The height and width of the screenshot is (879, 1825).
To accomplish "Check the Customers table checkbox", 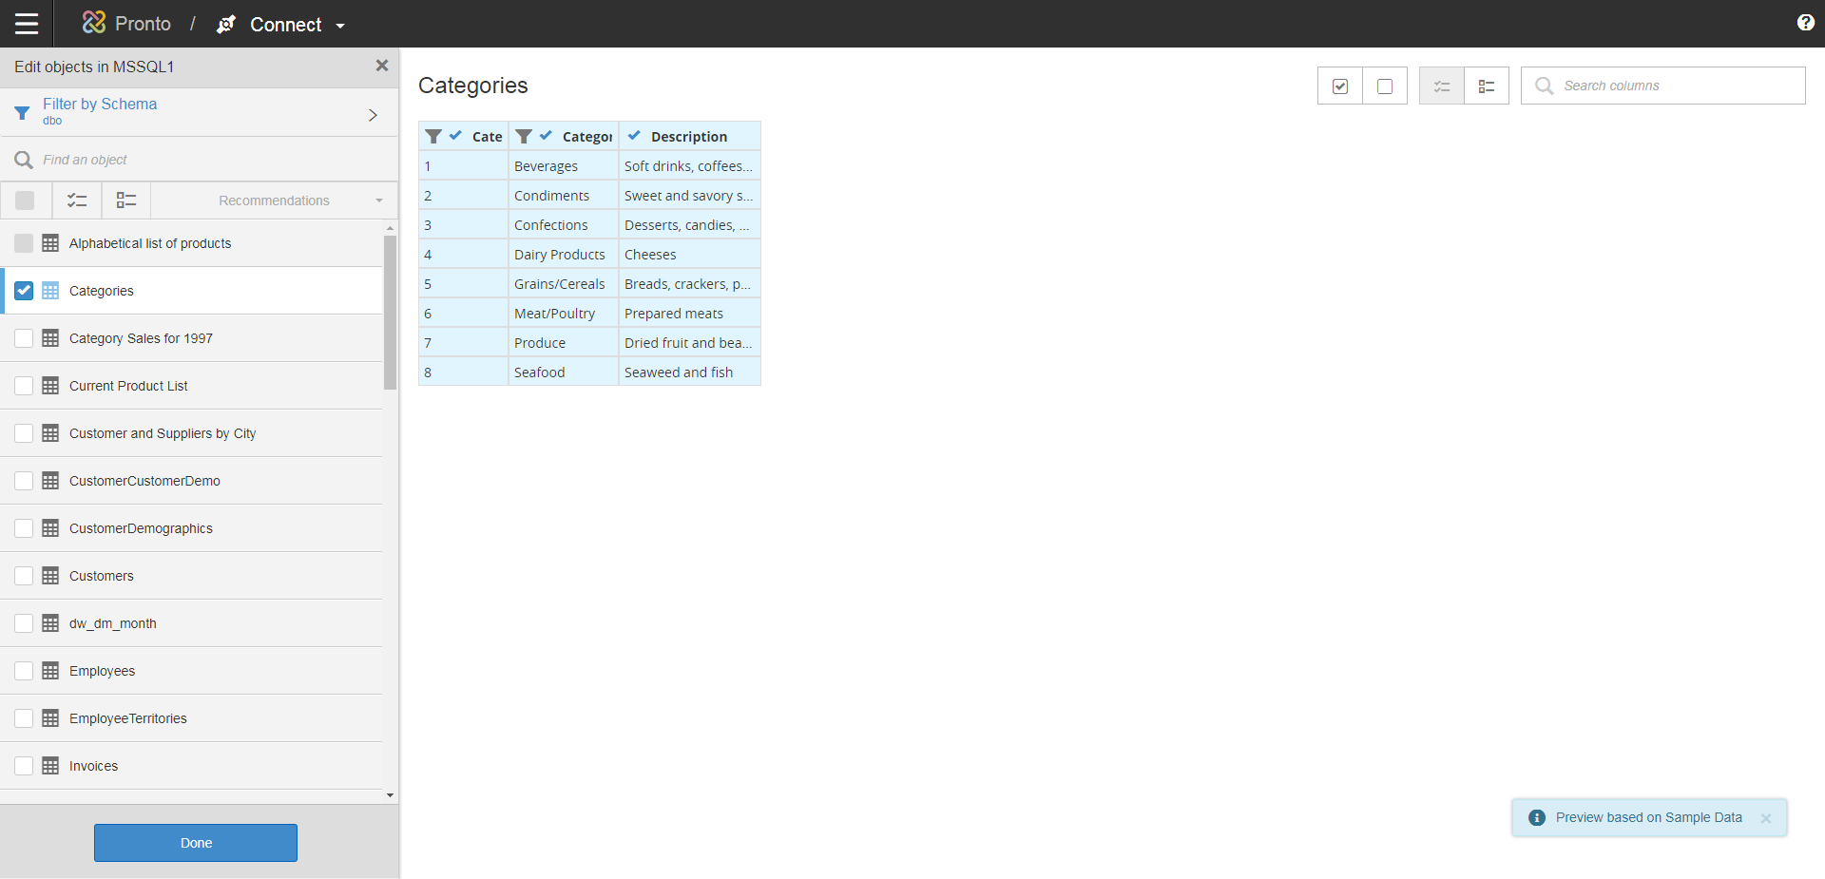I will pyautogui.click(x=24, y=576).
